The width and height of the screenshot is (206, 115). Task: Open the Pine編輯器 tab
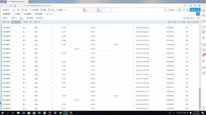[x=28, y=14]
